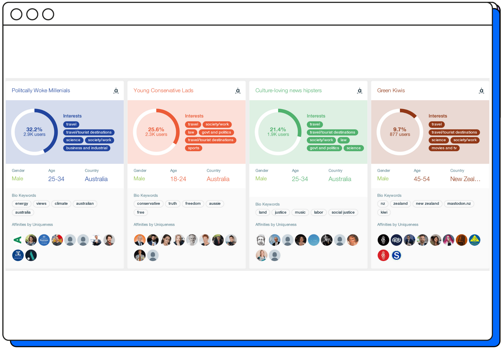This screenshot has width=503, height=349.
Task: Click the first circle window control button
Action: click(16, 14)
